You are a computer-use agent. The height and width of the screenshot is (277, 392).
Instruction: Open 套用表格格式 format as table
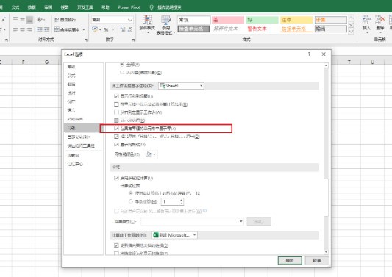[x=165, y=24]
